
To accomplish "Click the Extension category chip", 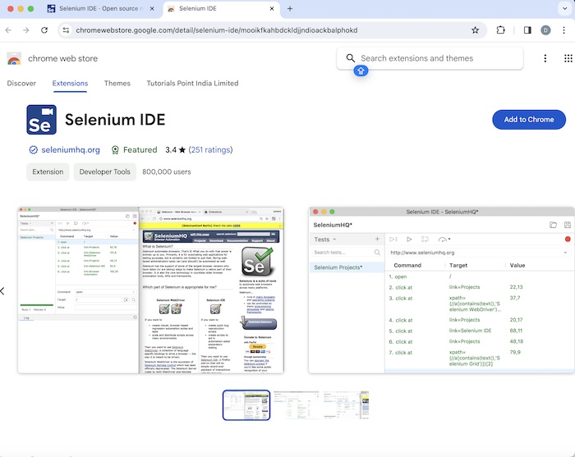I will tap(48, 171).
